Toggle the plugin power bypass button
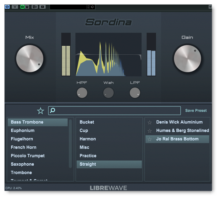This screenshot has height=199, width=220. tap(7, 7)
